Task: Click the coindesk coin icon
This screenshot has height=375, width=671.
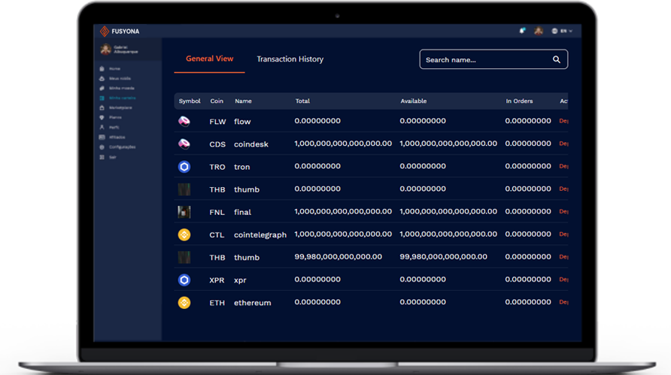Action: [x=184, y=144]
